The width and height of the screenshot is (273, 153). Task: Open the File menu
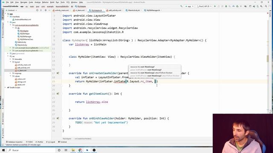click(7, 2)
